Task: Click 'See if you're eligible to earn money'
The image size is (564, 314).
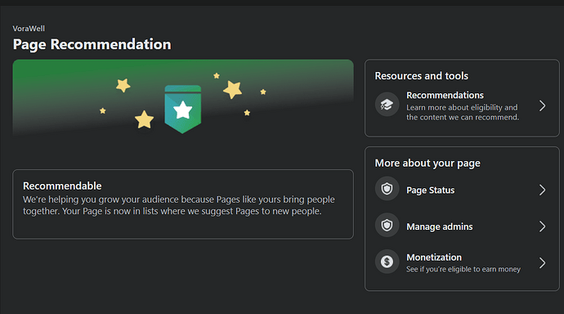Action: click(463, 269)
